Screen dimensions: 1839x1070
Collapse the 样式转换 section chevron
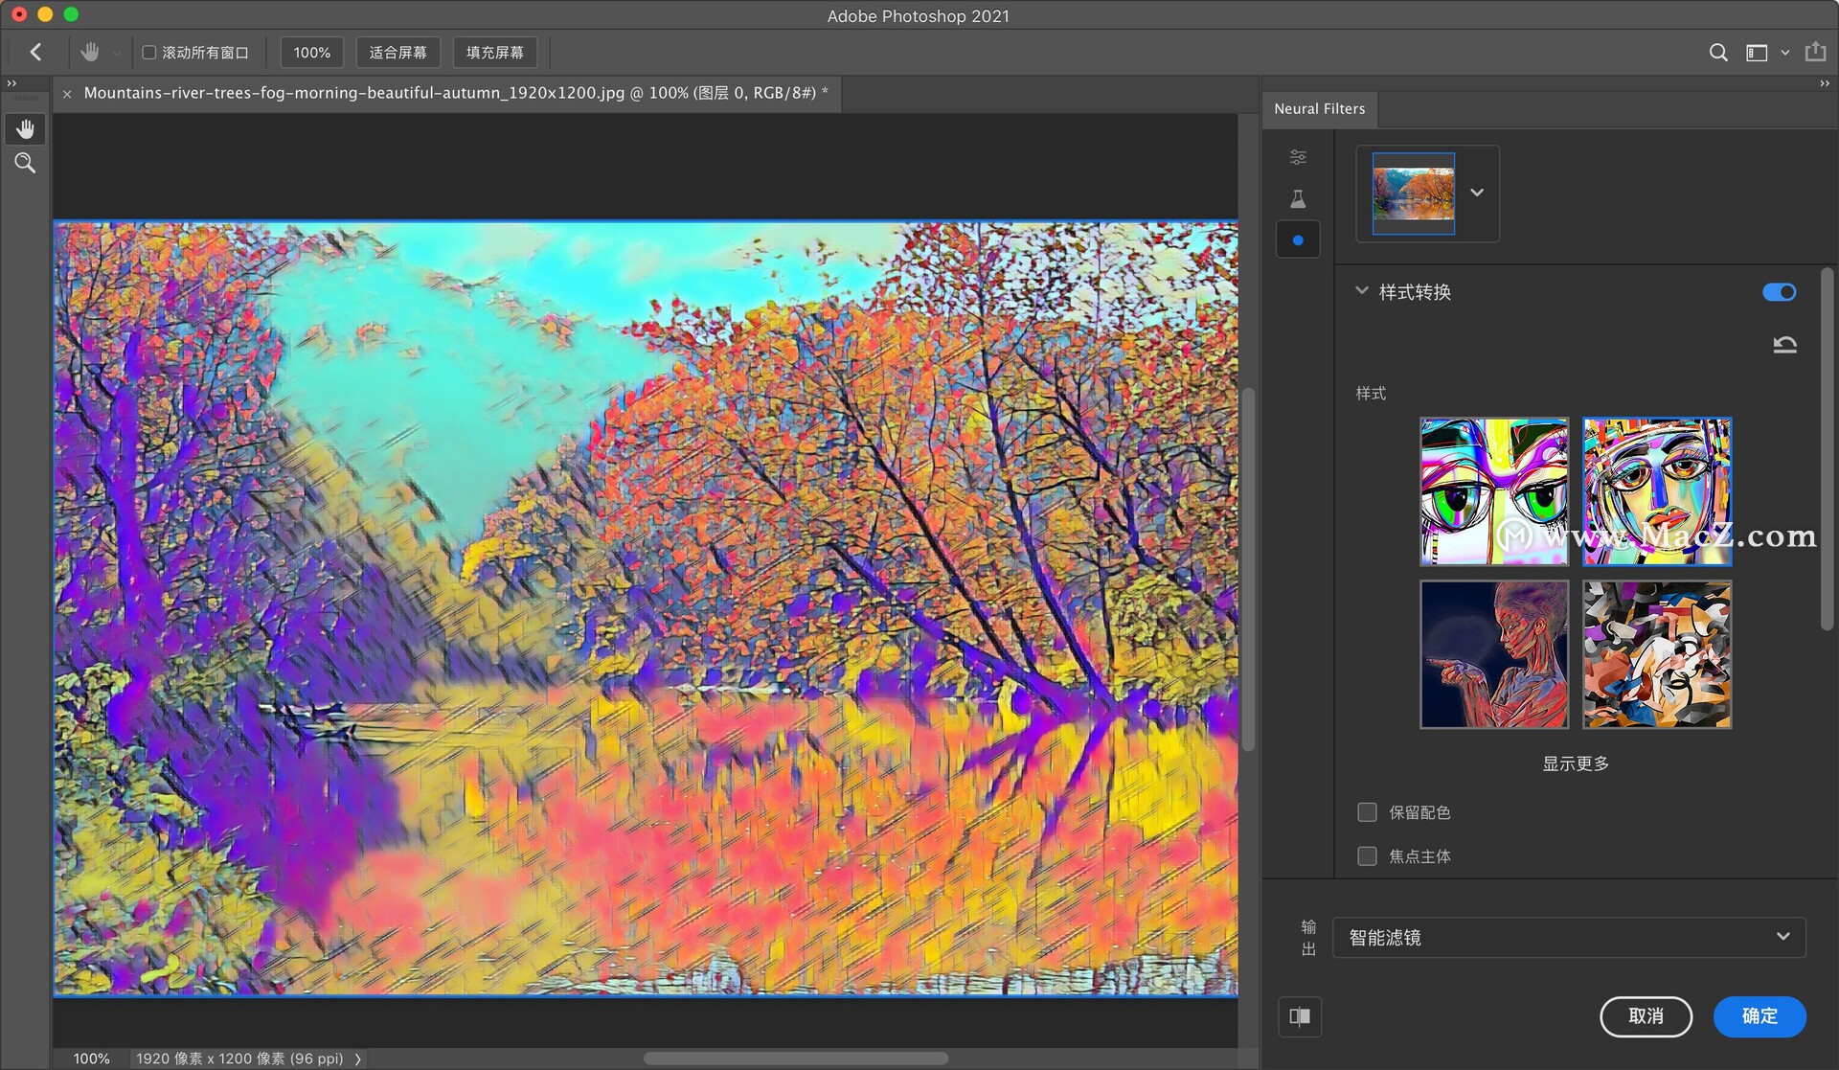(1361, 291)
